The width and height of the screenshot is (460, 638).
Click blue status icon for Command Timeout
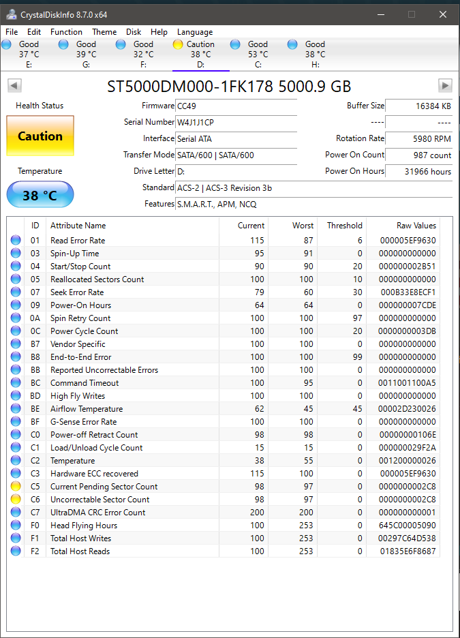tap(16, 382)
